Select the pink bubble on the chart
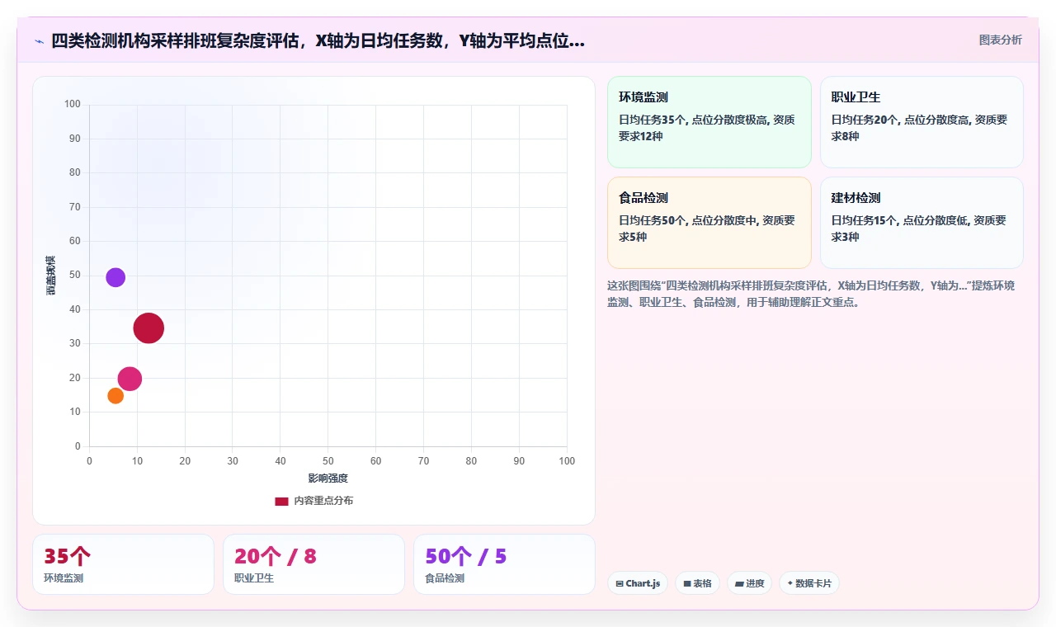This screenshot has width=1056, height=627. point(130,379)
